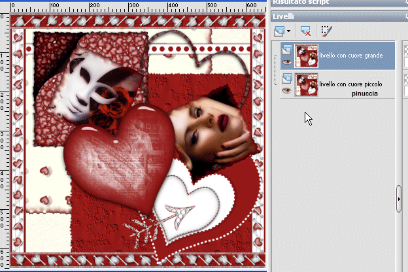Hide the 'livello con cuore grande' layer
The height and width of the screenshot is (272, 408).
click(286, 62)
